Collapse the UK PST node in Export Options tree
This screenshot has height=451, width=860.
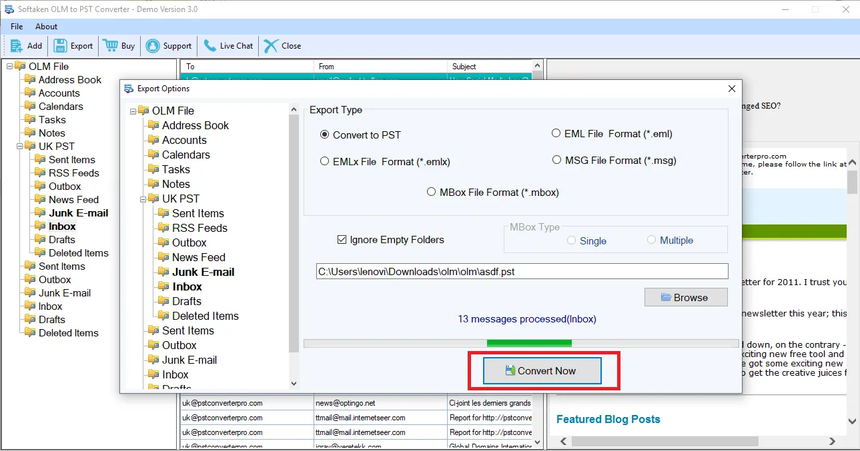point(143,199)
